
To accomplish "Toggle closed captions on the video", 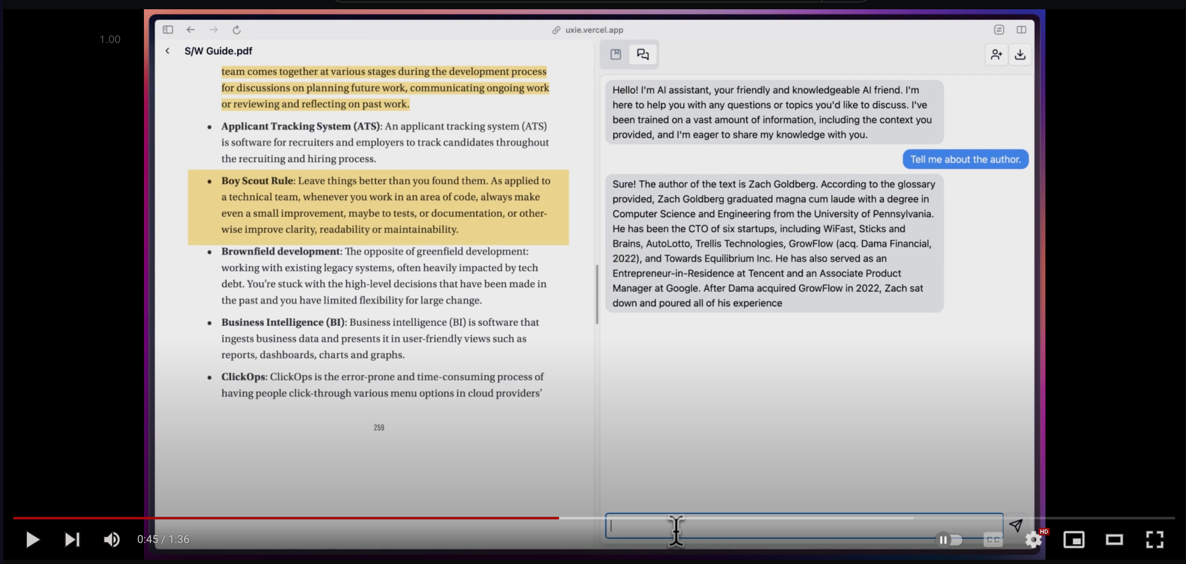I will click(993, 540).
